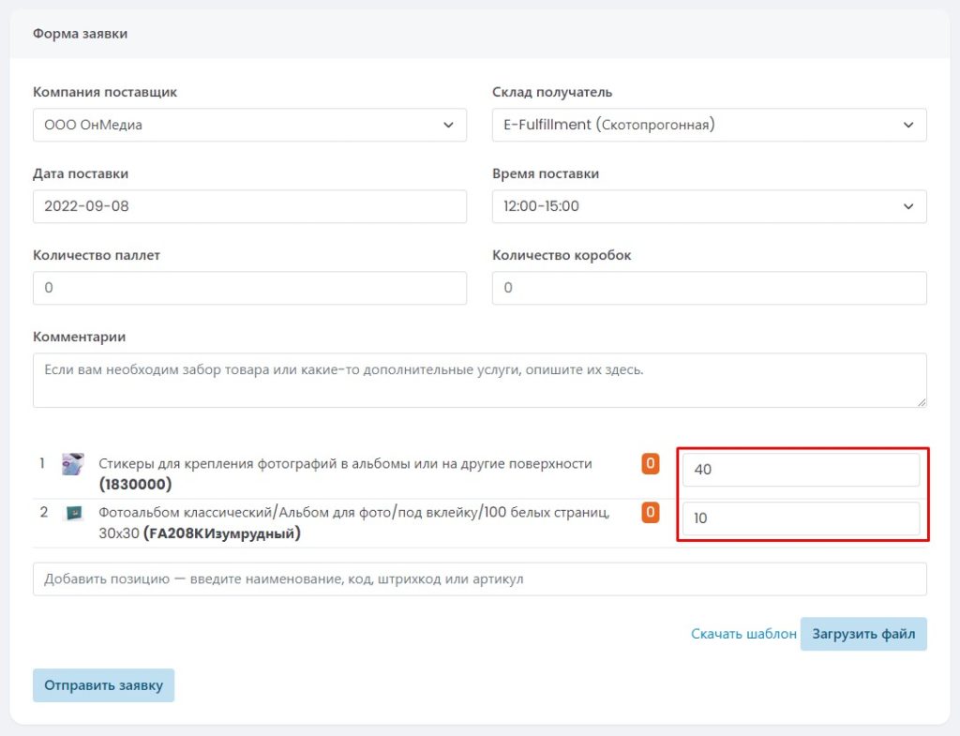Image resolution: width=960 pixels, height=736 pixels.
Task: Expand the recipient warehouse dropdown
Action: 709,125
